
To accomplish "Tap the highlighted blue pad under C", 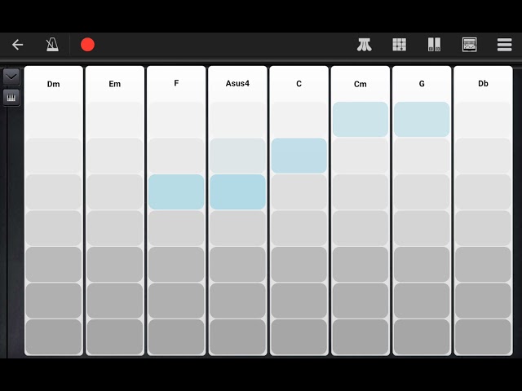I will pos(299,156).
